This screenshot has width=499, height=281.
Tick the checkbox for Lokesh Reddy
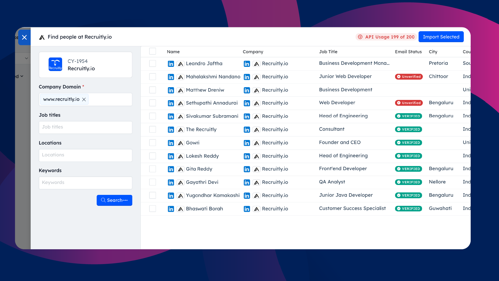point(153,156)
